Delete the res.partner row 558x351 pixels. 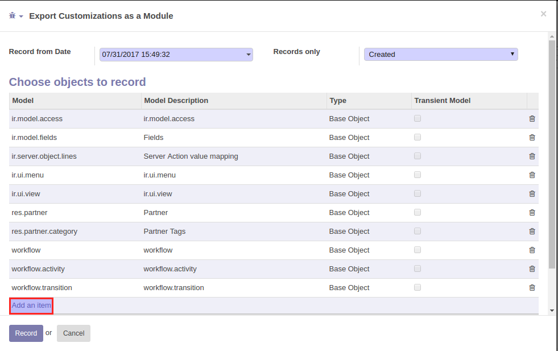pos(532,213)
